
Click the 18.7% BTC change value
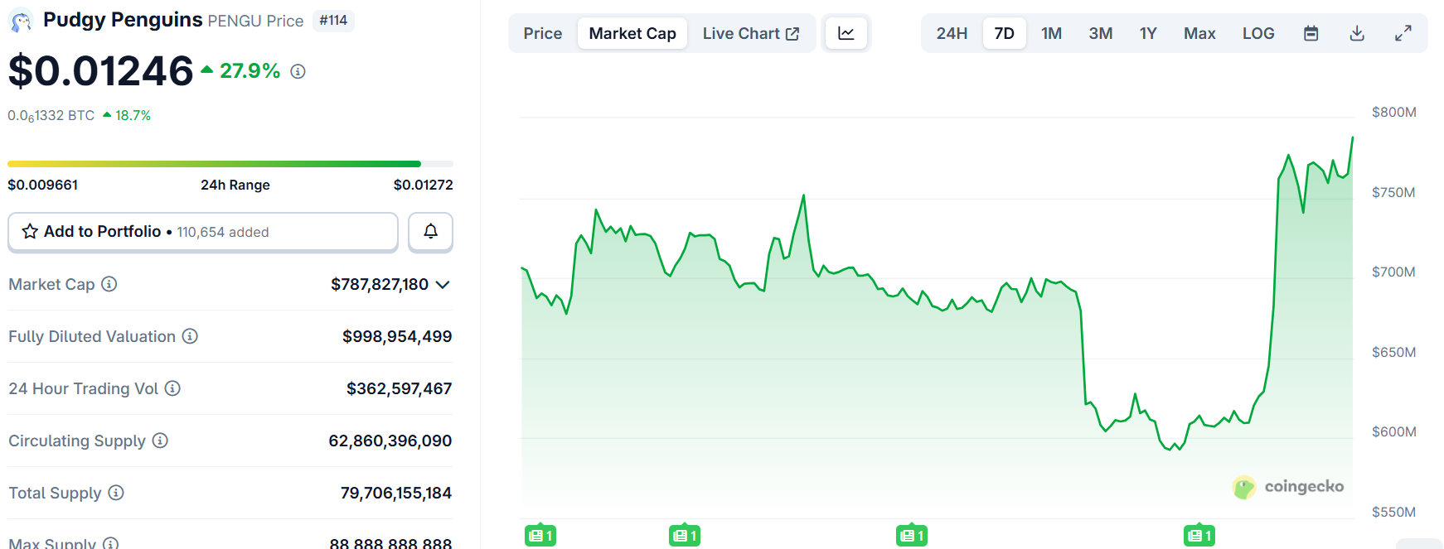[133, 115]
